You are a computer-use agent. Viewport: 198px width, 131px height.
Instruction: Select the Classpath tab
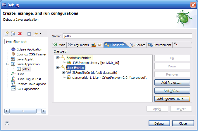[x=115, y=45]
